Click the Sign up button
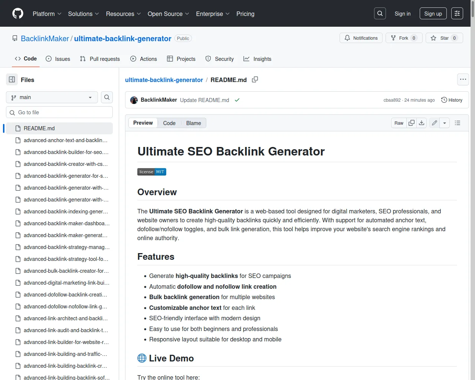The height and width of the screenshot is (380, 475). coord(433,14)
